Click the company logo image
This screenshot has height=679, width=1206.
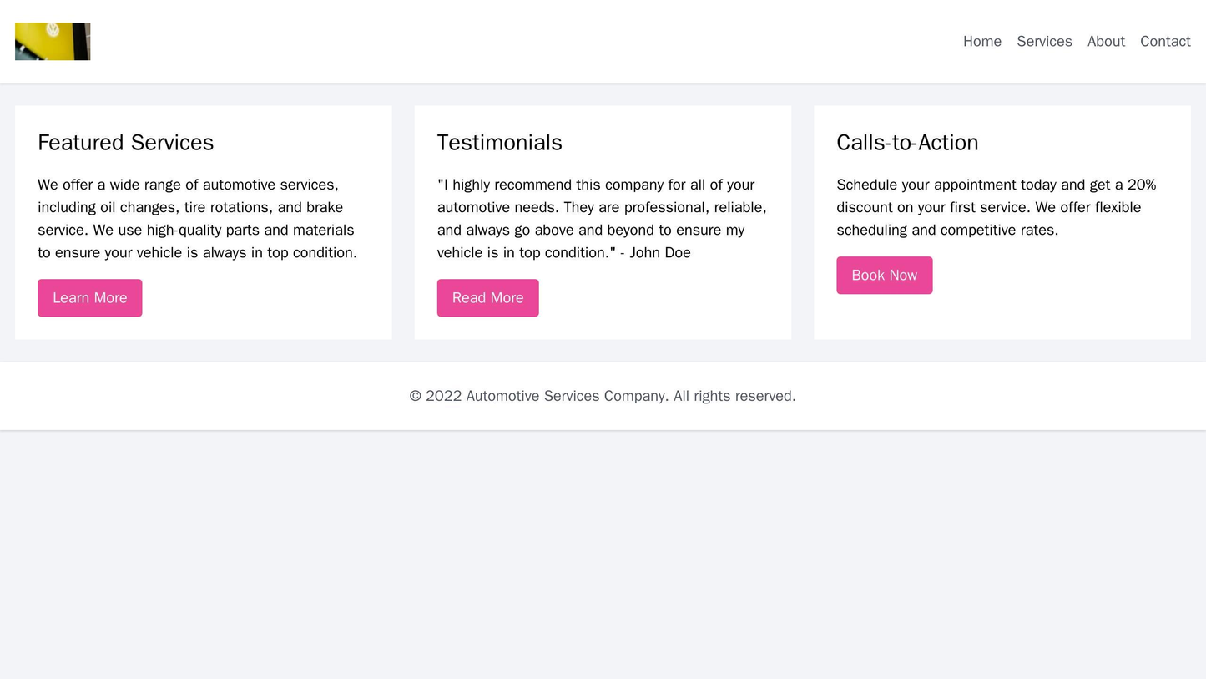pos(52,40)
